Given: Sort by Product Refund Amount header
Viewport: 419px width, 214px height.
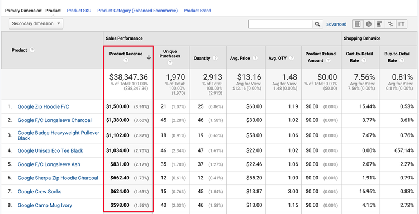Looking at the screenshot, I should tap(321, 57).
